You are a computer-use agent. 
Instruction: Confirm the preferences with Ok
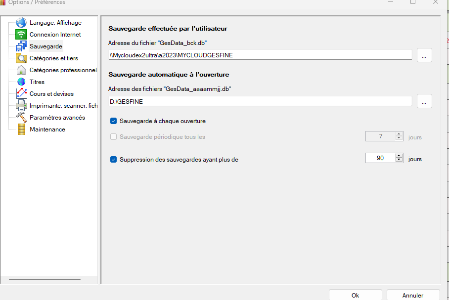click(355, 295)
